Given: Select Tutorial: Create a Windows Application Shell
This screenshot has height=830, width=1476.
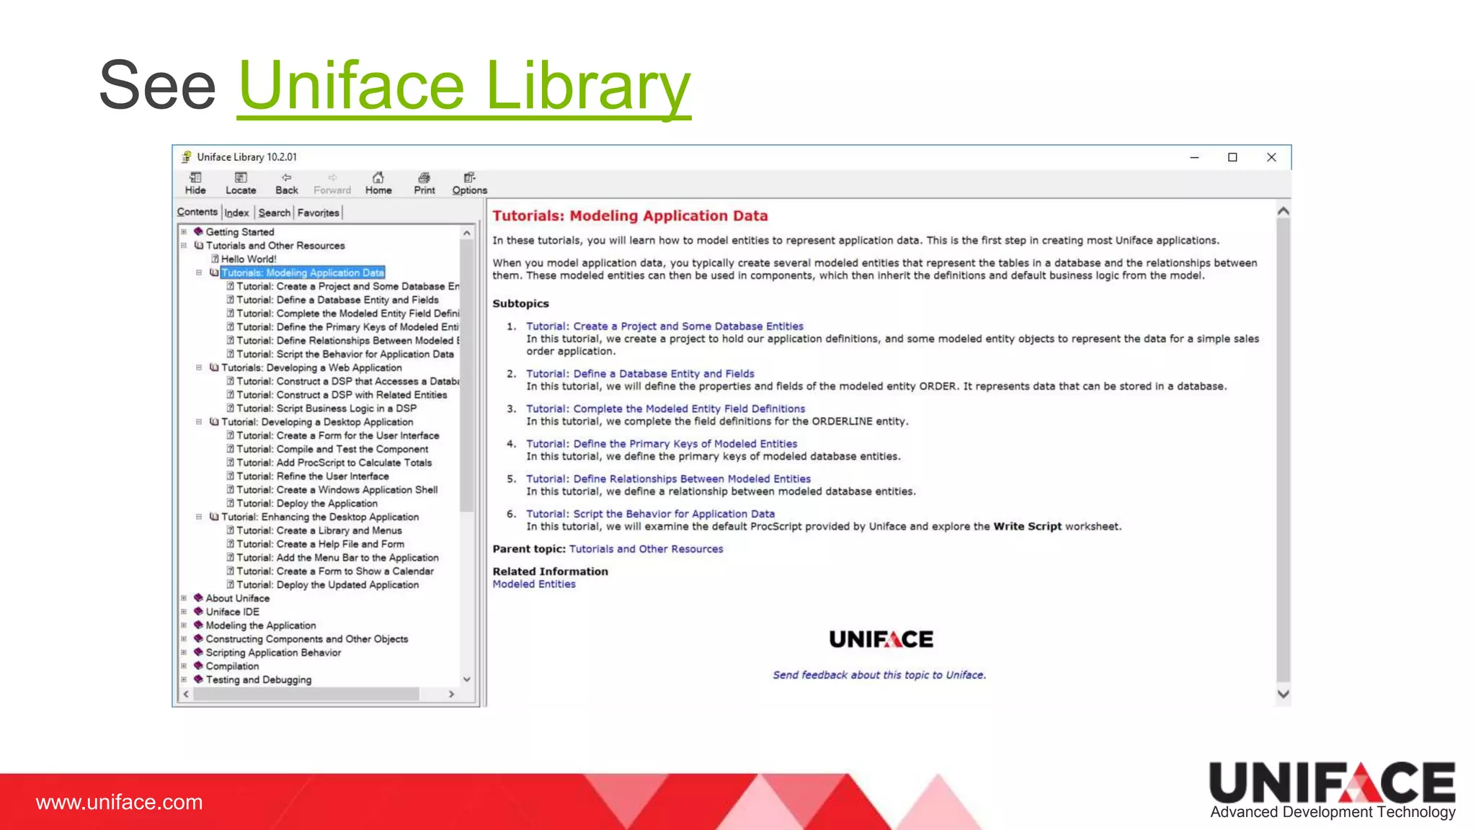Looking at the screenshot, I should coord(337,490).
